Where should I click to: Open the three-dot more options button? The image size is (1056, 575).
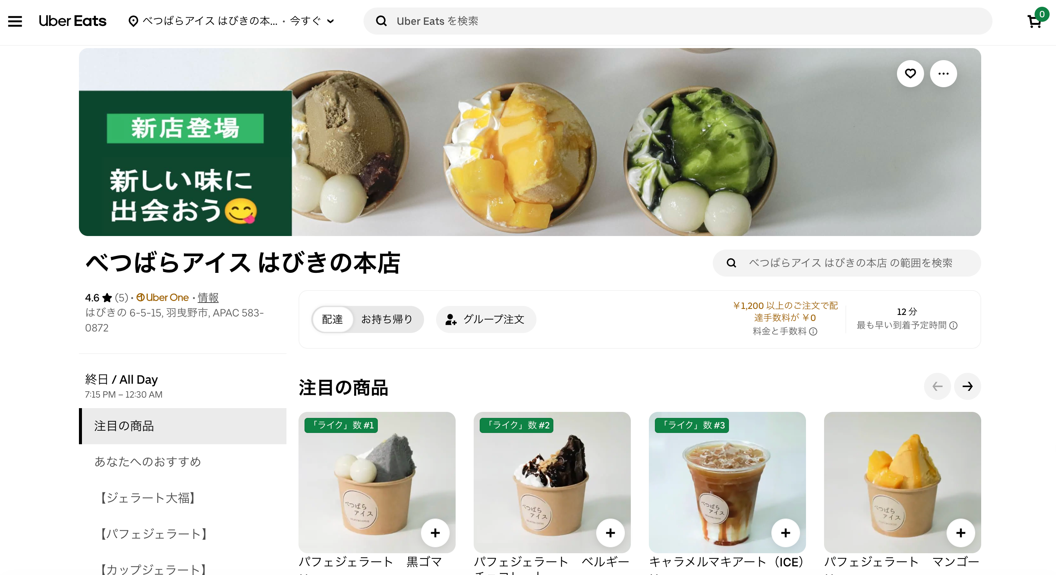tap(943, 74)
